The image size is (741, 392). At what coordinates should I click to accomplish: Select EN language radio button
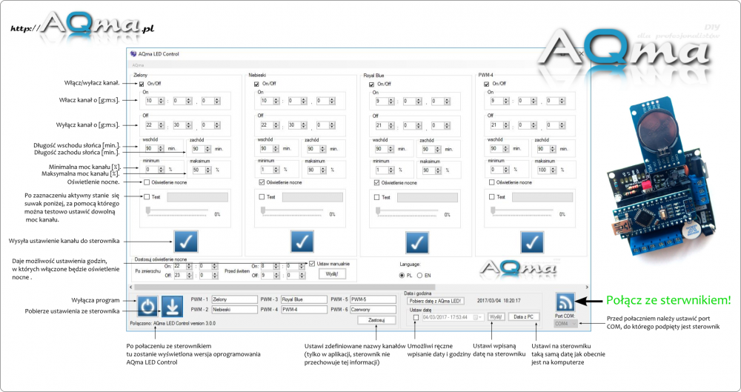pyautogui.click(x=420, y=274)
